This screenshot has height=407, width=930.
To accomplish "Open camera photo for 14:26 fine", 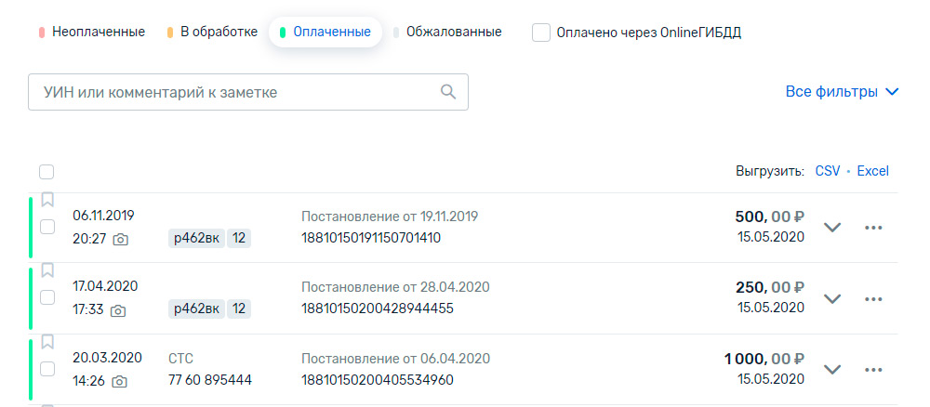I will click(119, 382).
